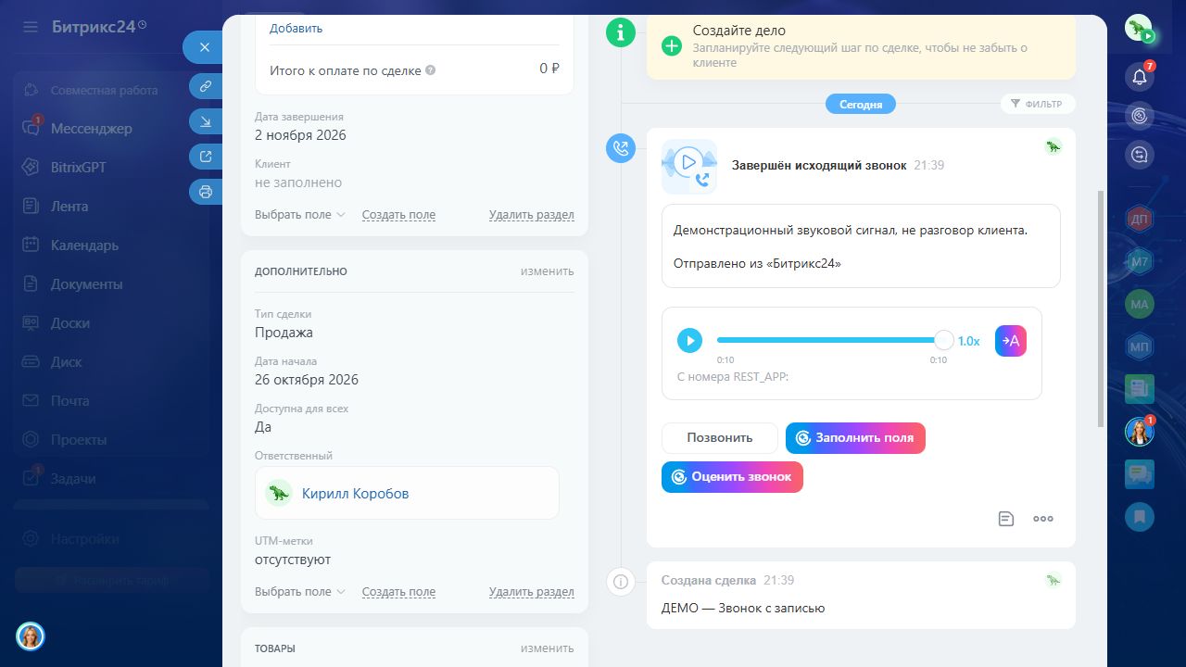Click the green plus icon beside Создайте дело
Image resolution: width=1186 pixels, height=667 pixels.
(x=672, y=45)
